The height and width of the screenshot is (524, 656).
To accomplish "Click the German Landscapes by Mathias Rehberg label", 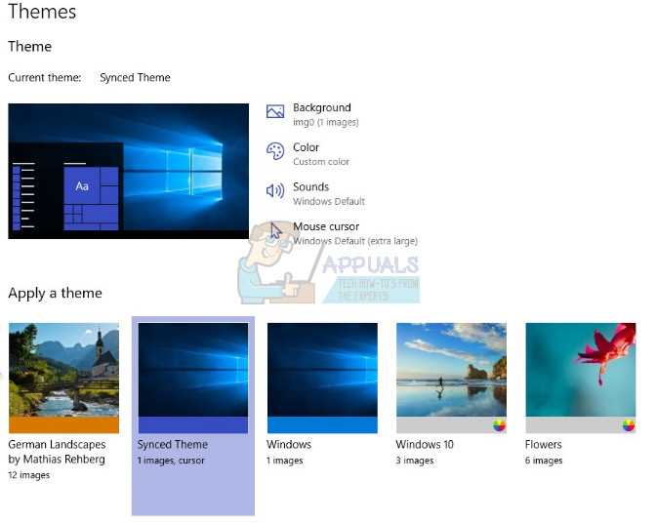I will (57, 452).
